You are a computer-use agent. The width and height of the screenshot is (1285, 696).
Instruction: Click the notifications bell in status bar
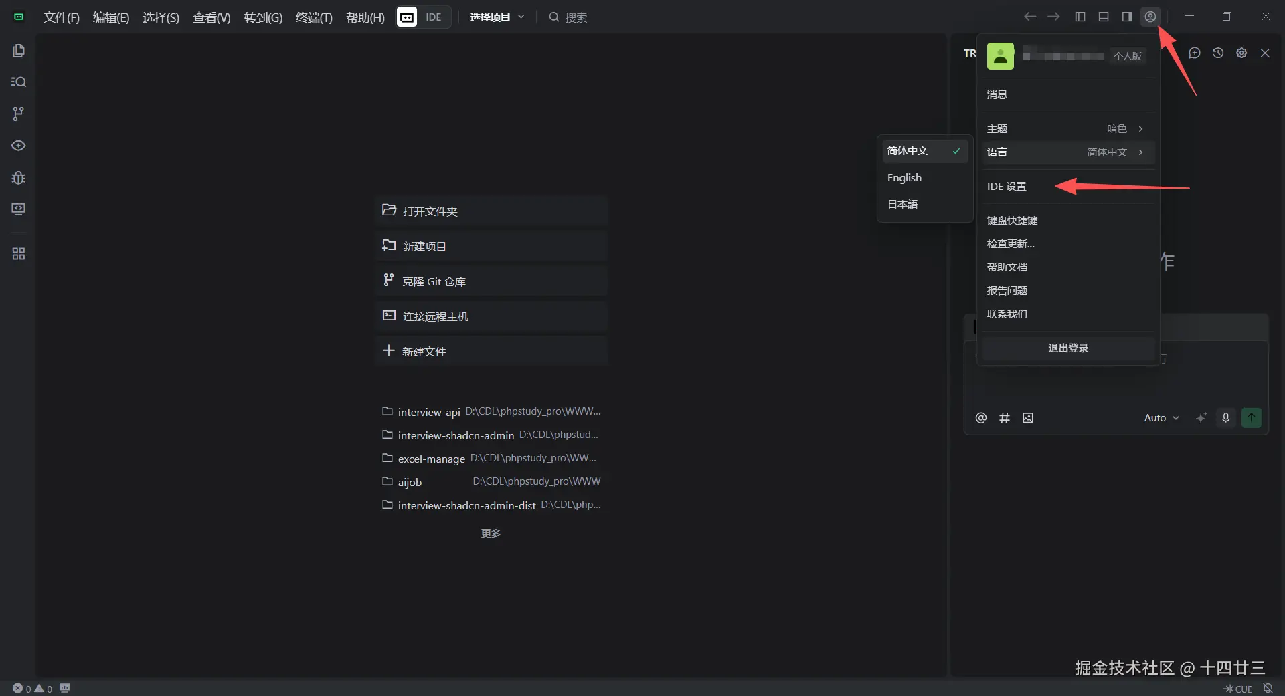[x=1268, y=688]
